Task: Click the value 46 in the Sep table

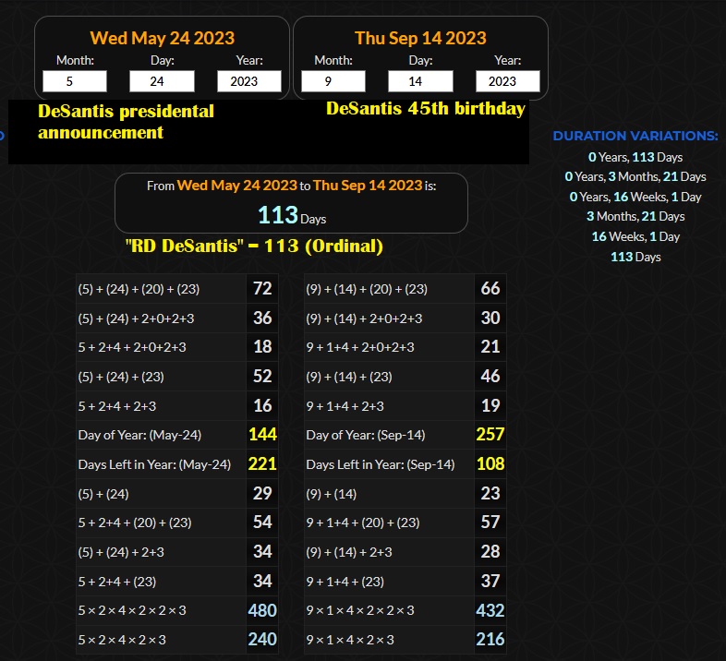Action: click(490, 376)
